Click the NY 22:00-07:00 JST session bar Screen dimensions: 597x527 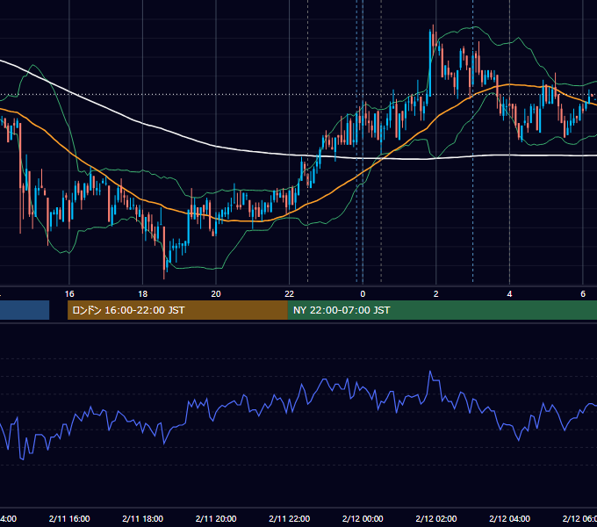pos(442,310)
